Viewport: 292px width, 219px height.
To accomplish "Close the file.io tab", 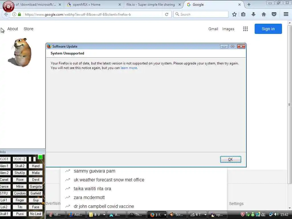I will point(180,5).
